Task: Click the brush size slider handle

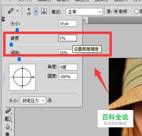Action: click(x=17, y=30)
